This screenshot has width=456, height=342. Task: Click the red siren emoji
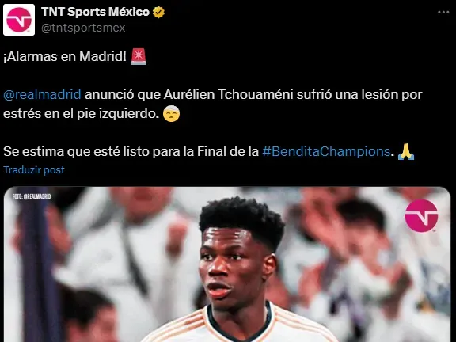pos(139,56)
